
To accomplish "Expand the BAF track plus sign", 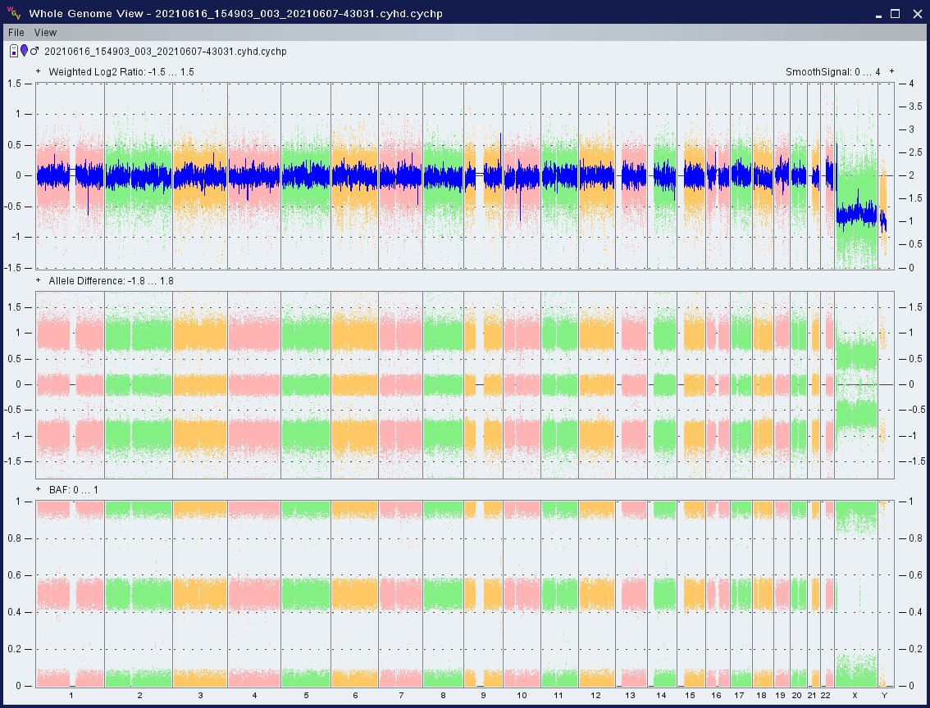I will pyautogui.click(x=39, y=489).
